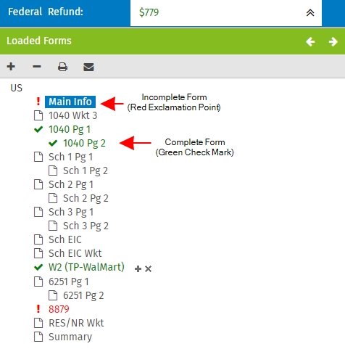Open the 6251 Pg 1 form
Screen dimensions: 345x349
(69, 282)
